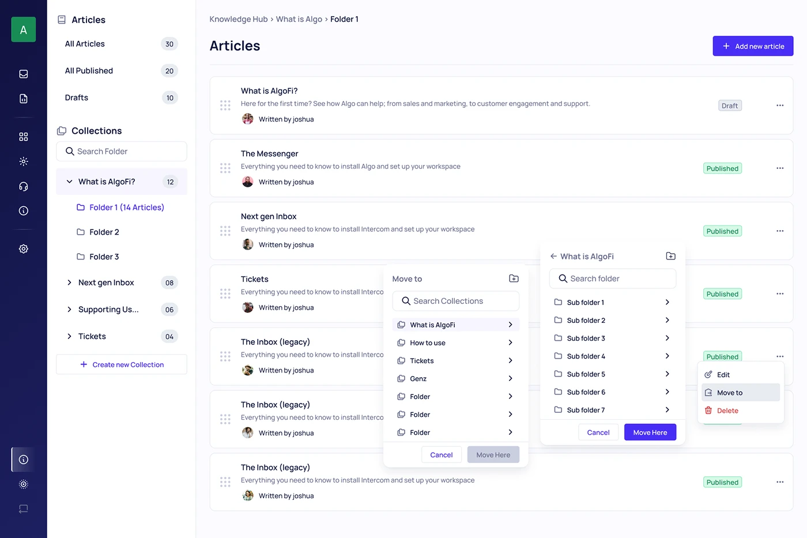This screenshot has height=538, width=807.
Task: Expand the Next gen Inbox collection
Action: (x=69, y=283)
